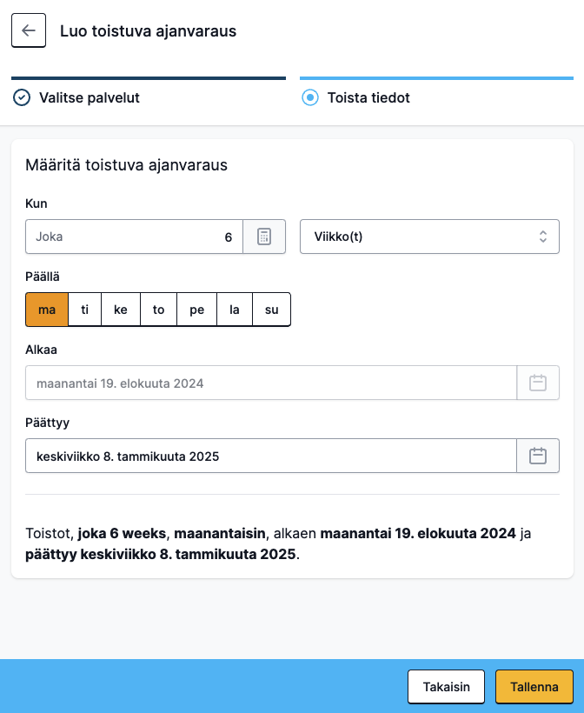Image resolution: width=584 pixels, height=713 pixels.
Task: Open the calendar icon for the Alkaa date
Action: 538,383
